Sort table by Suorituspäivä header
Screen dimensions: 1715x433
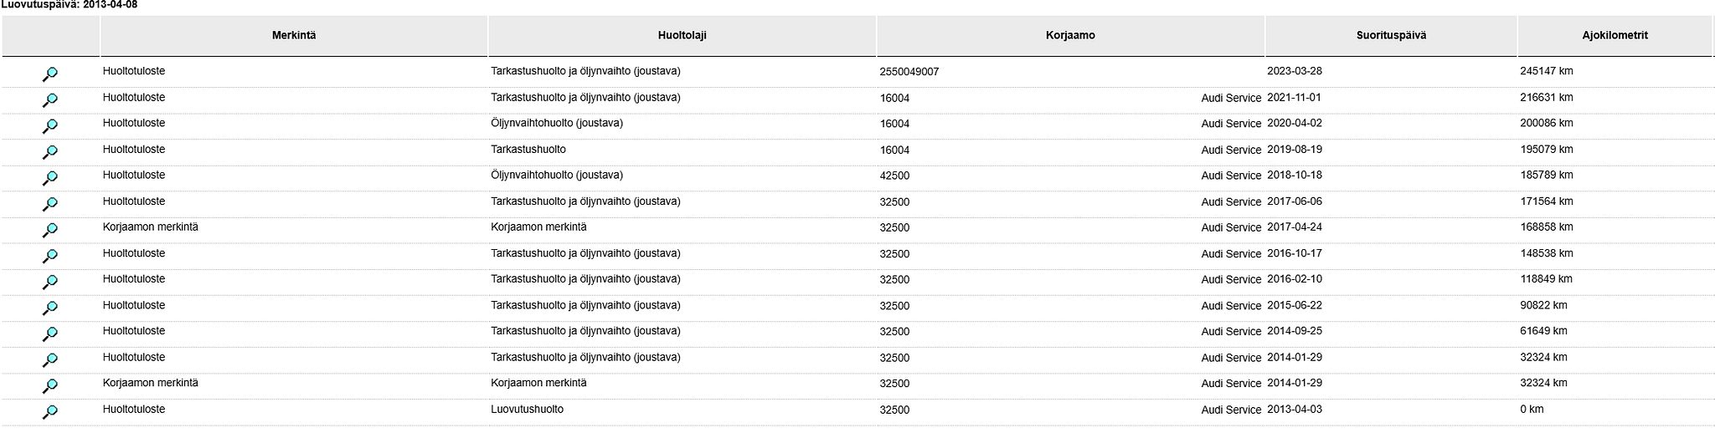tap(1391, 36)
